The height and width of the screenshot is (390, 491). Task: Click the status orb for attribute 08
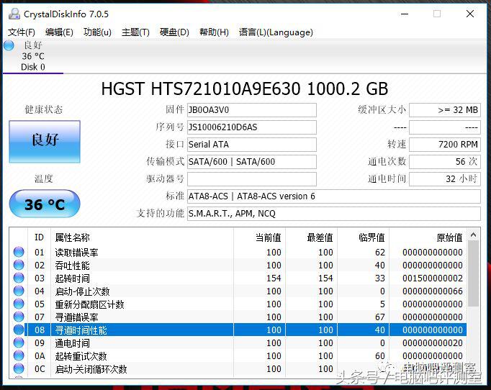point(19,330)
